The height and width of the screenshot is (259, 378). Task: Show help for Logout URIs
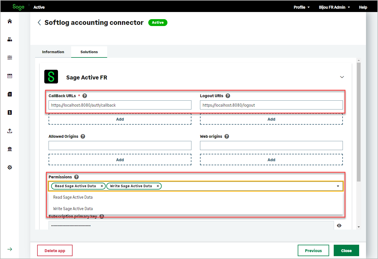pos(228,96)
